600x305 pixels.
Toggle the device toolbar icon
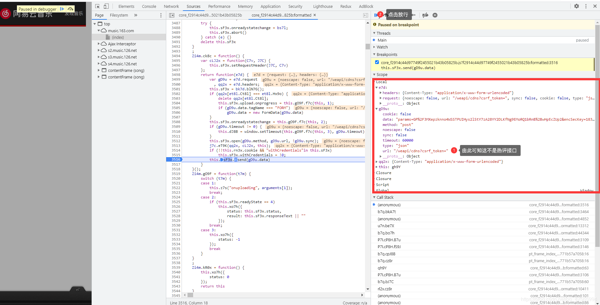[106, 6]
